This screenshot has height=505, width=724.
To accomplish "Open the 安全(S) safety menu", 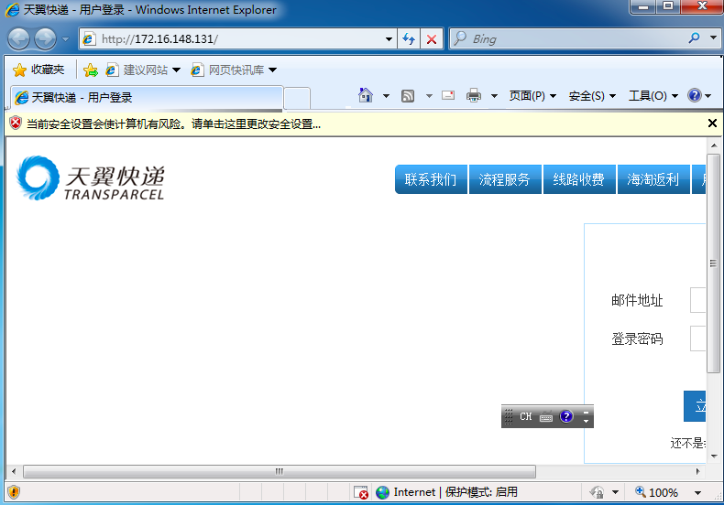I will coord(592,96).
